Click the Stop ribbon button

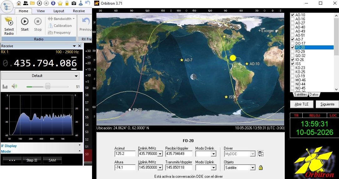(x=38, y=24)
